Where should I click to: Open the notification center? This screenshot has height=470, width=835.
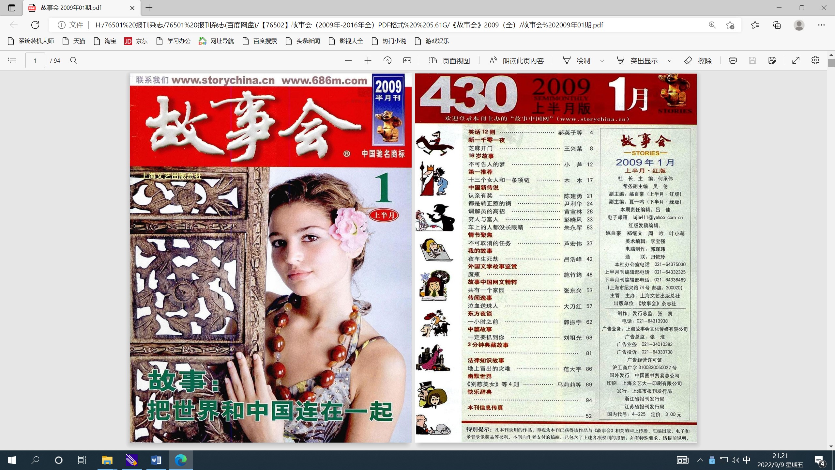coord(820,461)
